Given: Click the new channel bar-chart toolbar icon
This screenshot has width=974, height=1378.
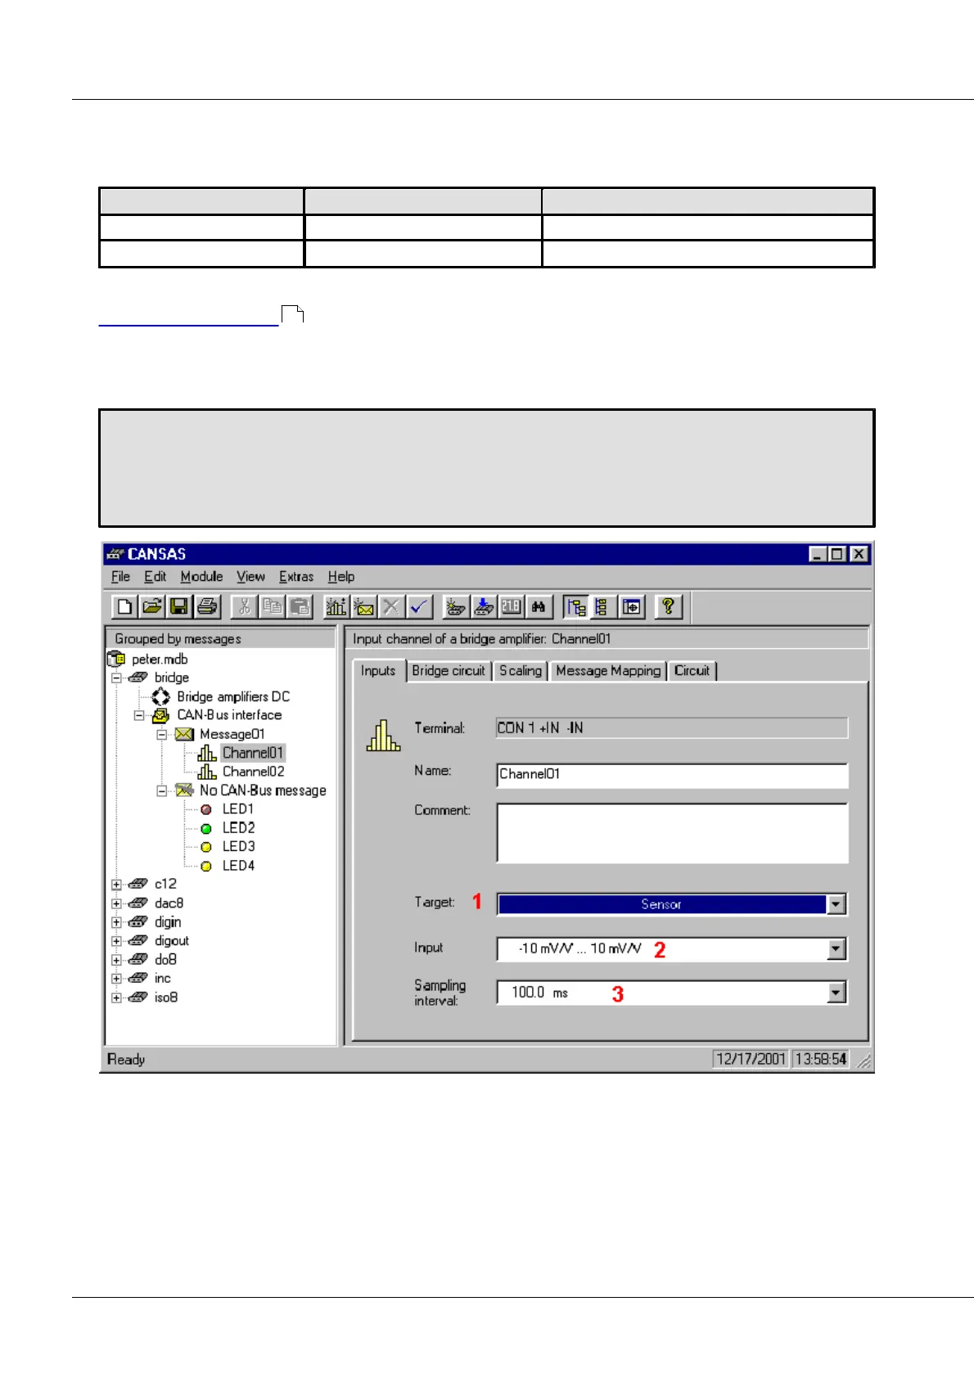Looking at the screenshot, I should [336, 606].
